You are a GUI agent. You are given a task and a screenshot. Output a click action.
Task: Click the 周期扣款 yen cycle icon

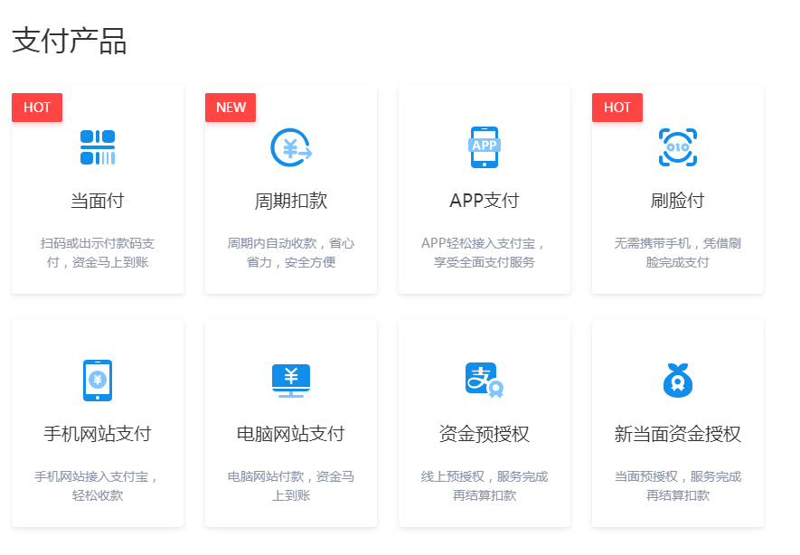click(x=291, y=147)
